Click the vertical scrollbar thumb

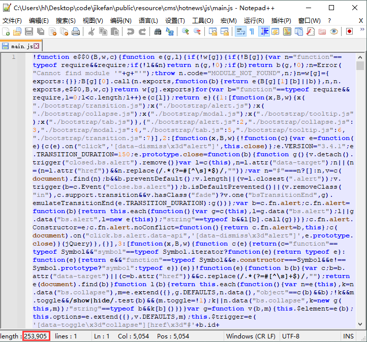click(x=360, y=65)
